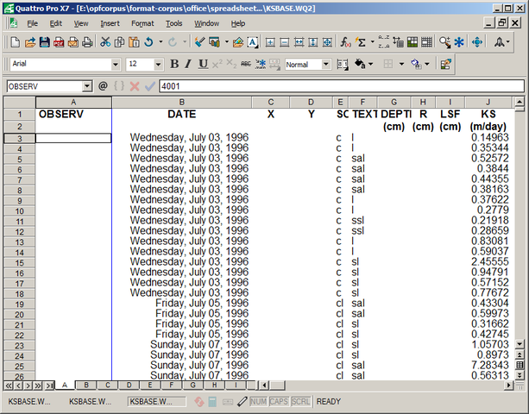This screenshot has height=414, width=529.
Task: Click the calculator icon in status bar
Action: point(212,402)
